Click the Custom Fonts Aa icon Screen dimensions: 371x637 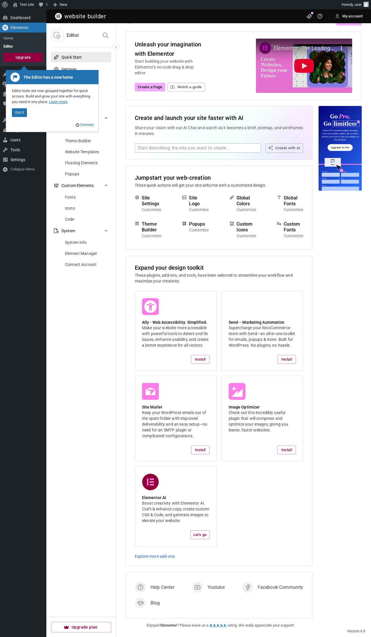[x=279, y=224]
